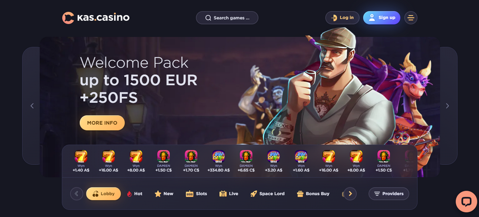
Task: Click the MORE INFO button
Action: pyautogui.click(x=102, y=123)
